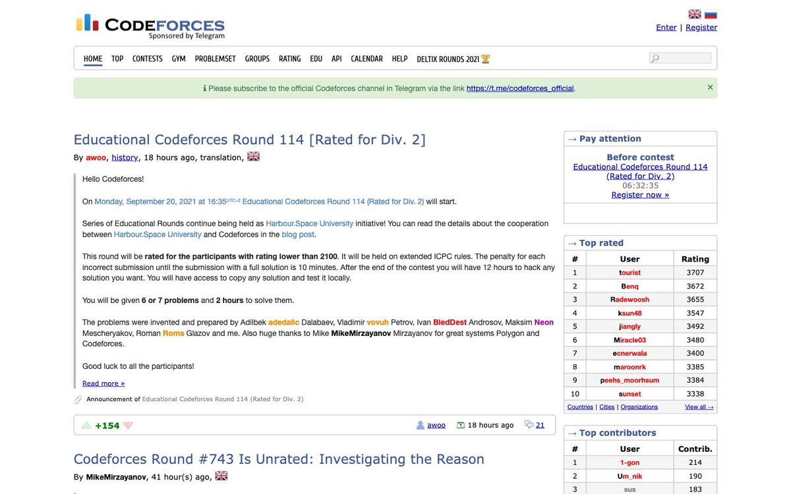Upvote the Educational Round 114 post
Image resolution: width=791 pixels, height=494 pixels.
click(86, 425)
